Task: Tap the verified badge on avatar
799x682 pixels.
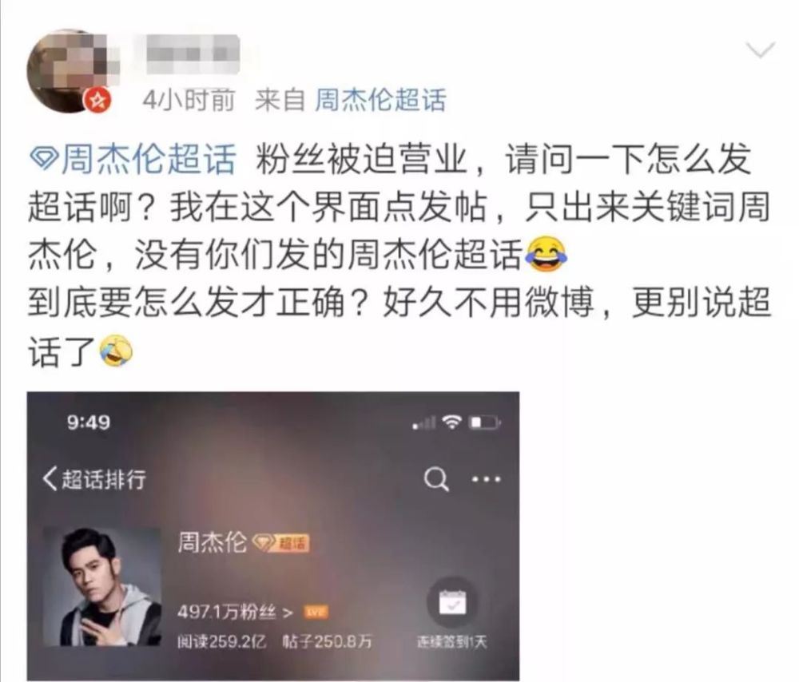Action: (97, 101)
